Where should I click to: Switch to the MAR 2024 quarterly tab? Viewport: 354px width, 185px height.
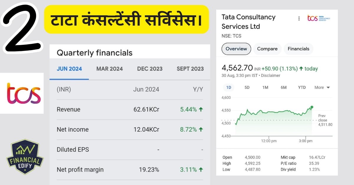109,69
